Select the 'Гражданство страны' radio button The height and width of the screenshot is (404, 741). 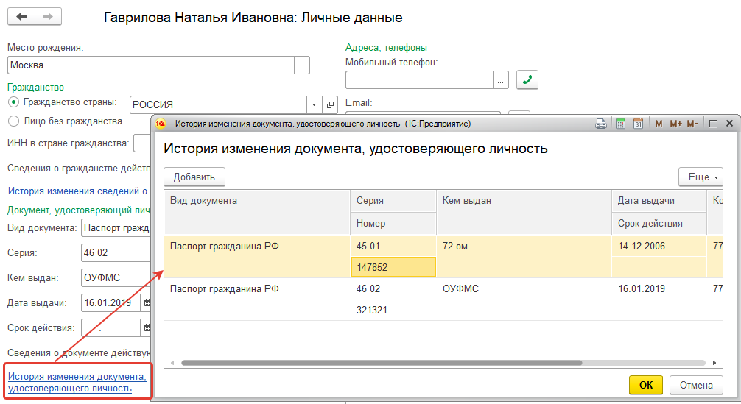[x=13, y=102]
